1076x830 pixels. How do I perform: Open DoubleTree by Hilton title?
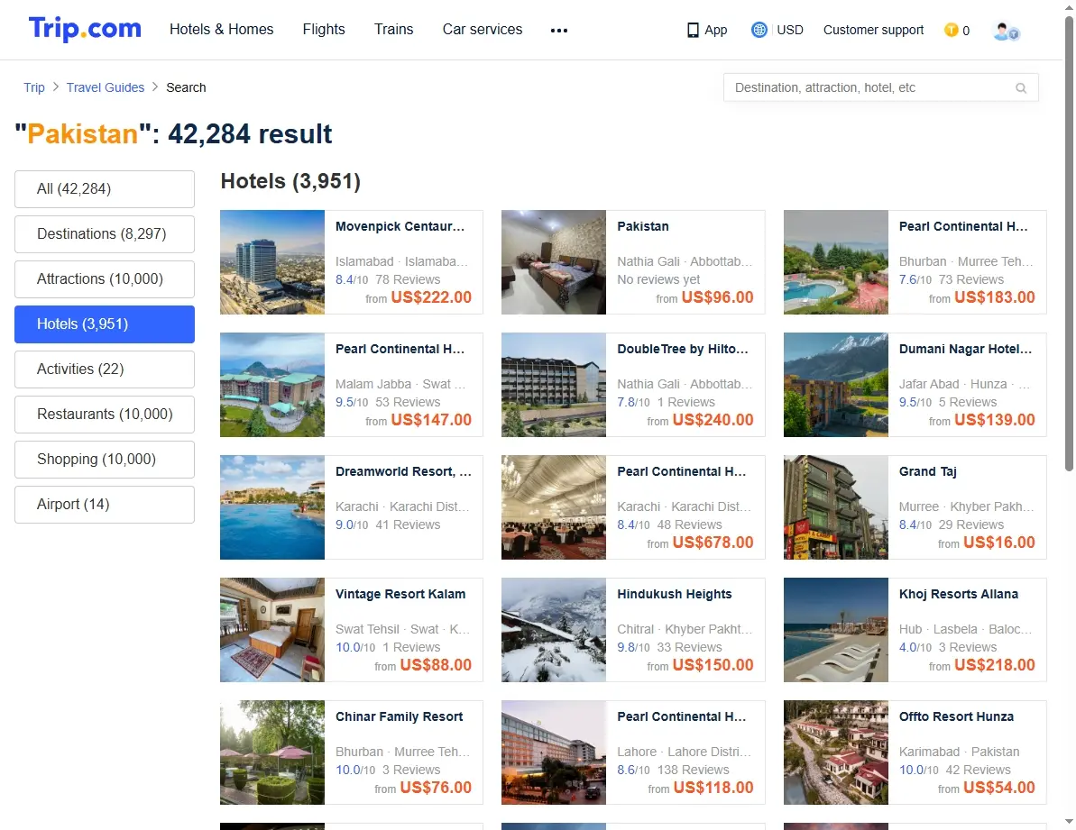(x=683, y=350)
